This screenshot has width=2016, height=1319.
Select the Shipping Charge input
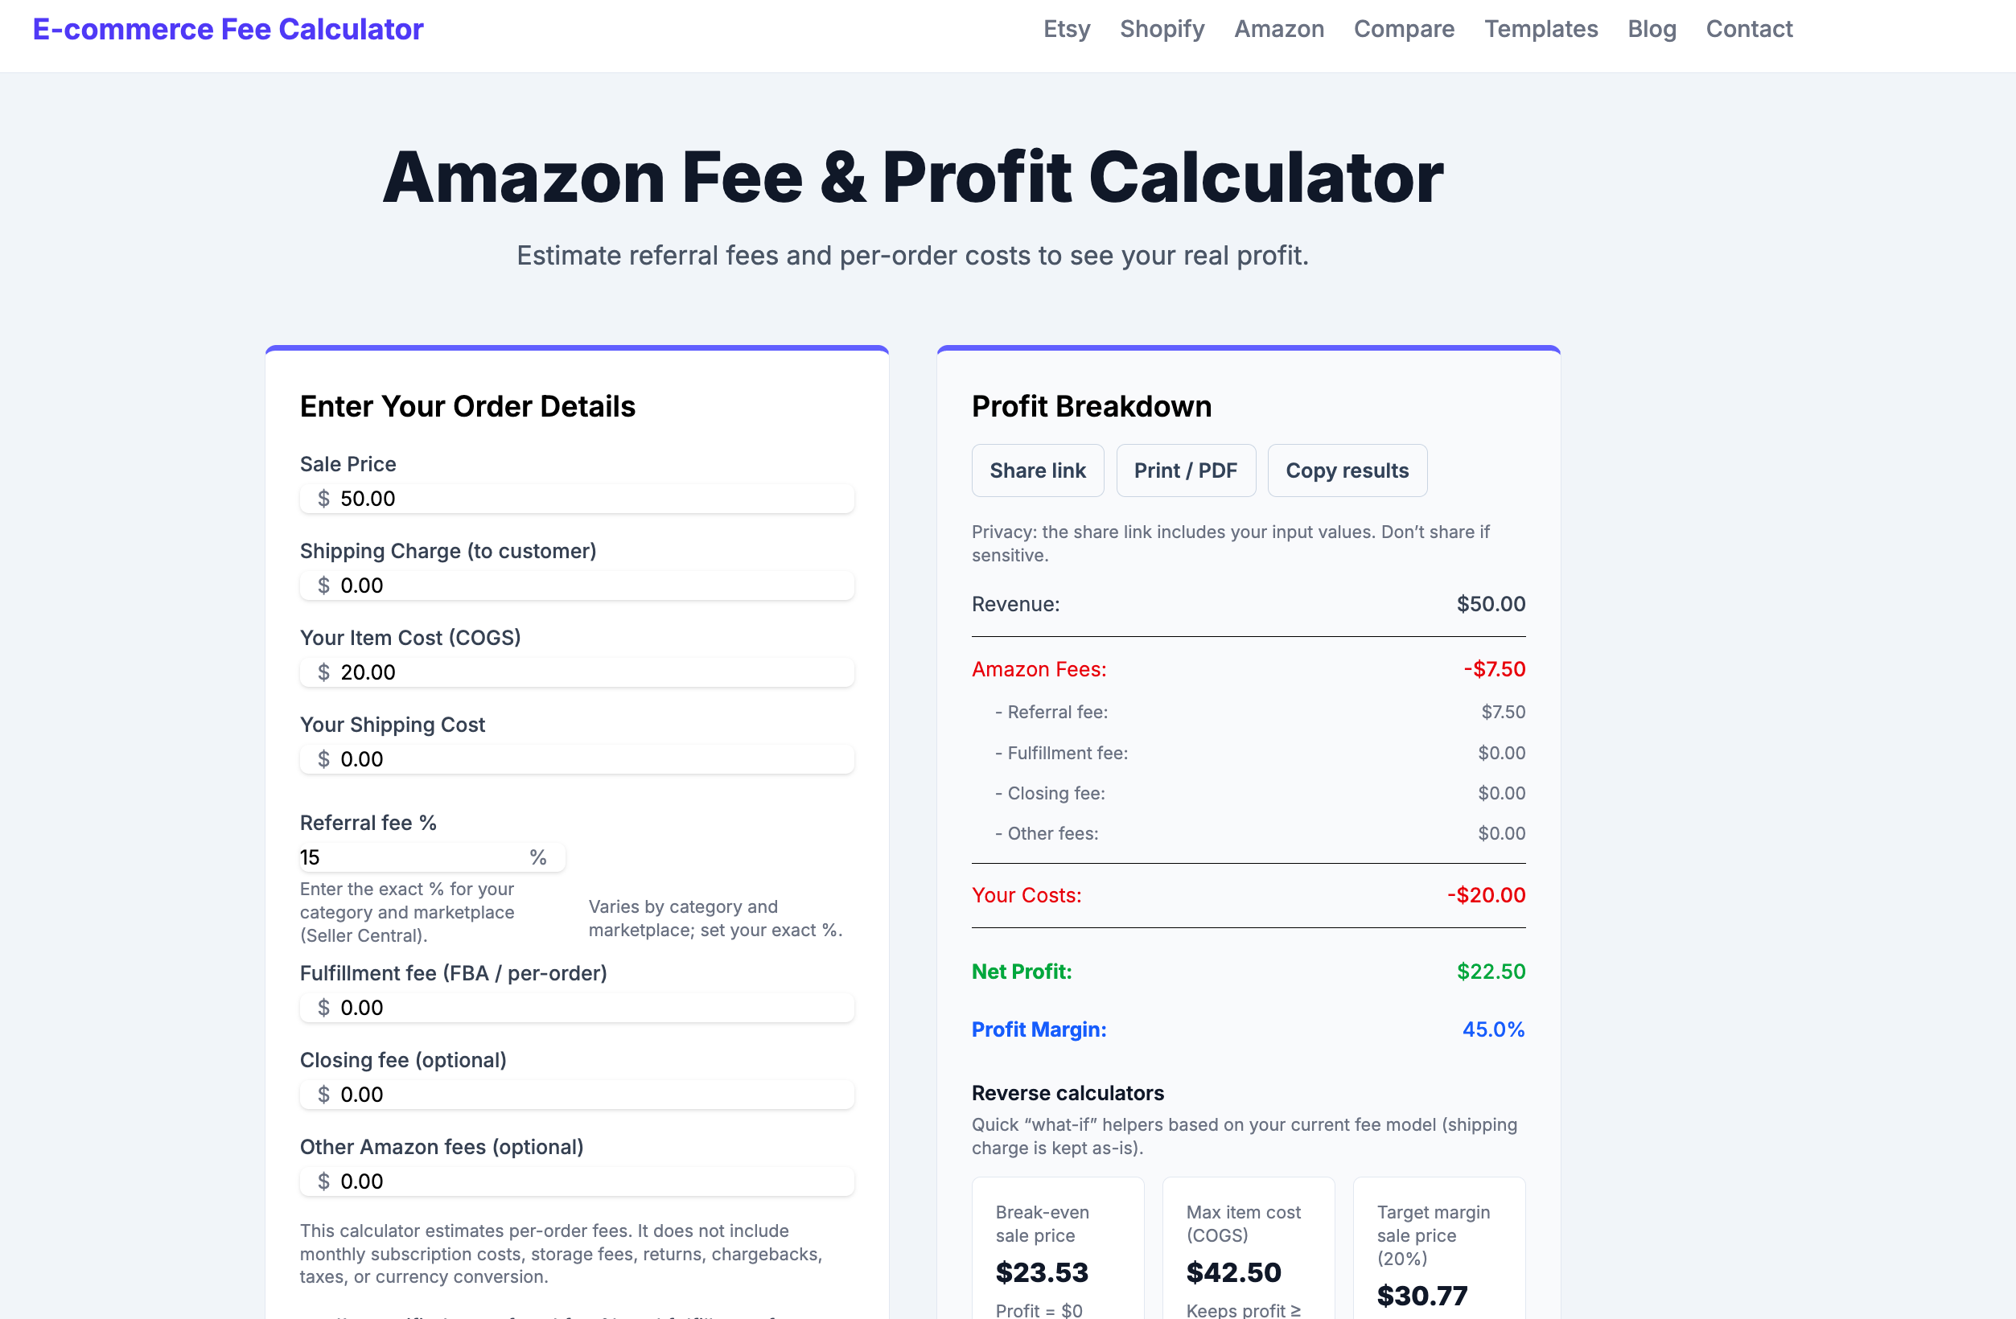click(576, 585)
